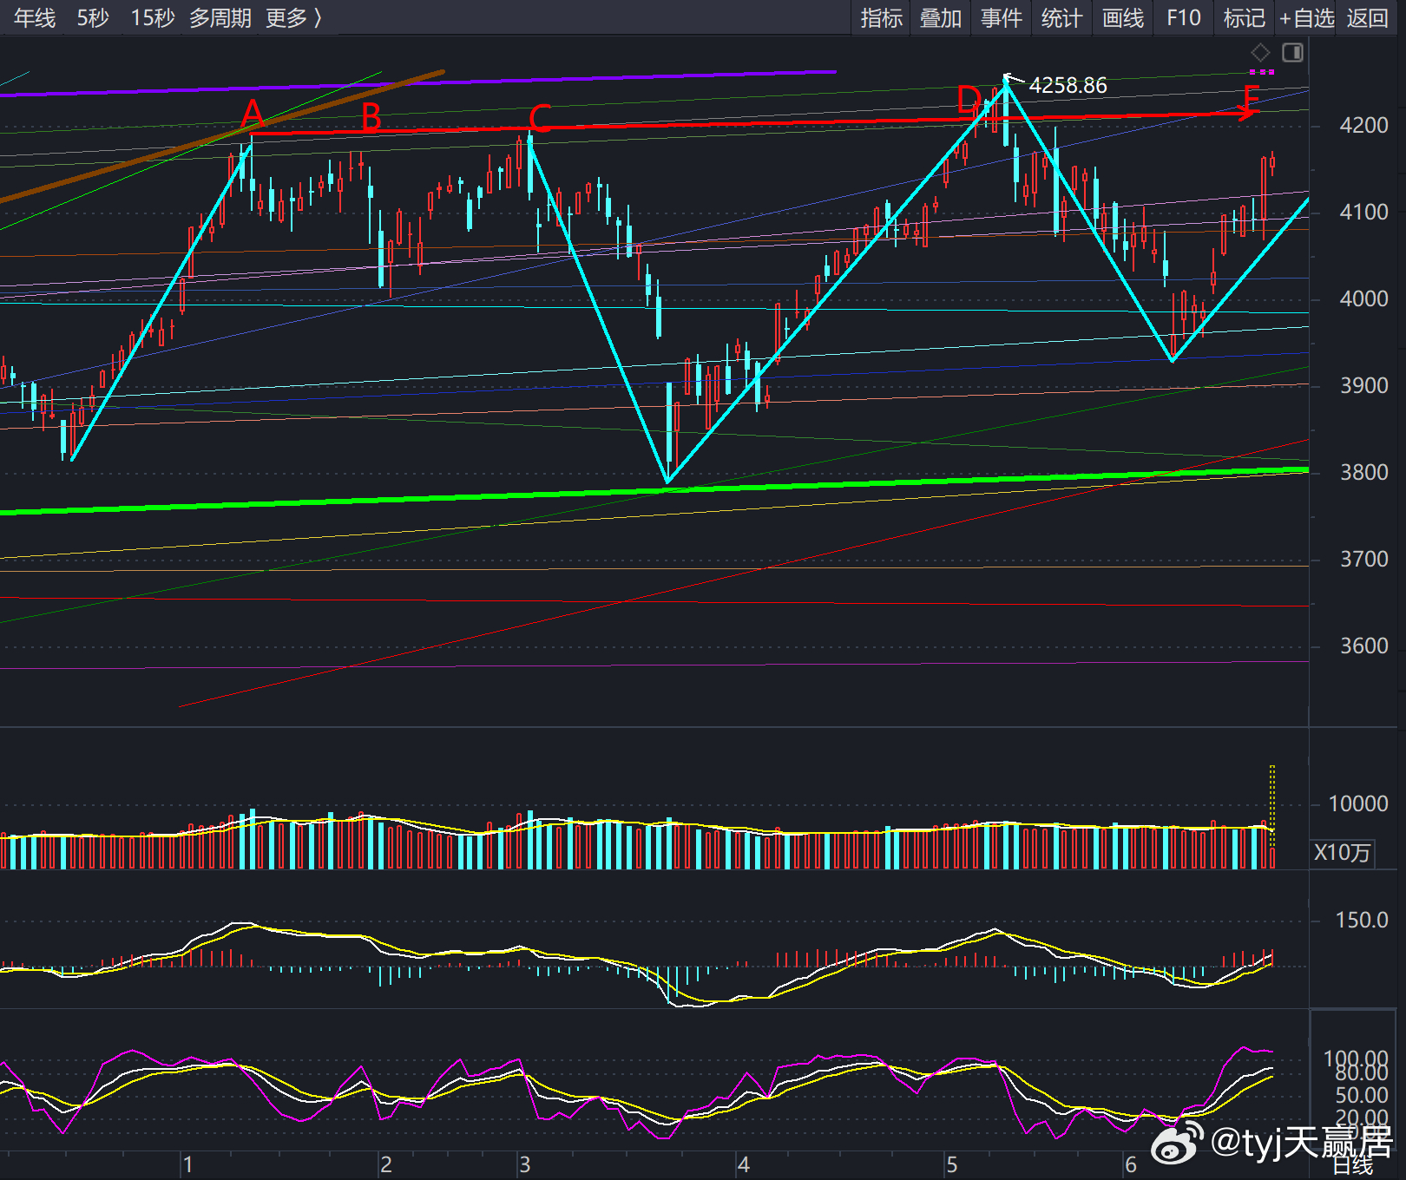Open the 指标 indicators menu
This screenshot has height=1180, width=1406.
coord(882,17)
